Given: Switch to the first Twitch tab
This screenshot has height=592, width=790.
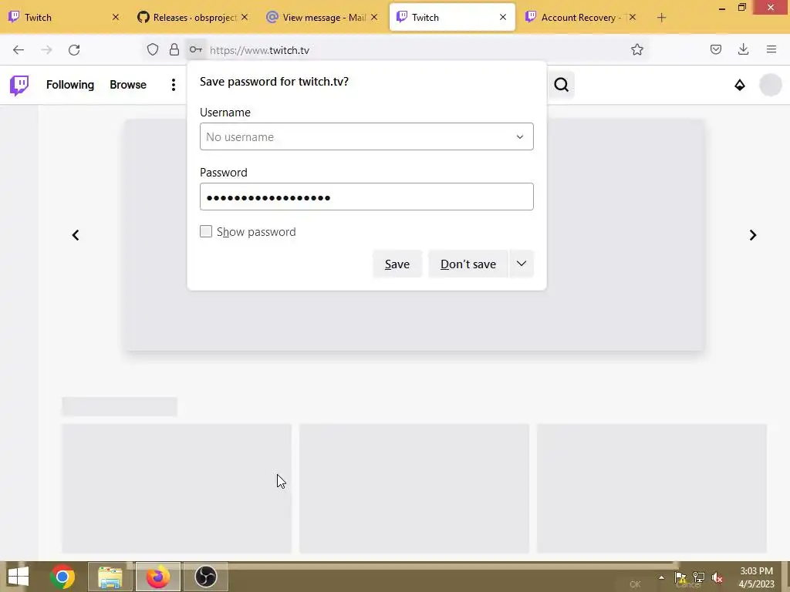Looking at the screenshot, I should coord(64,18).
